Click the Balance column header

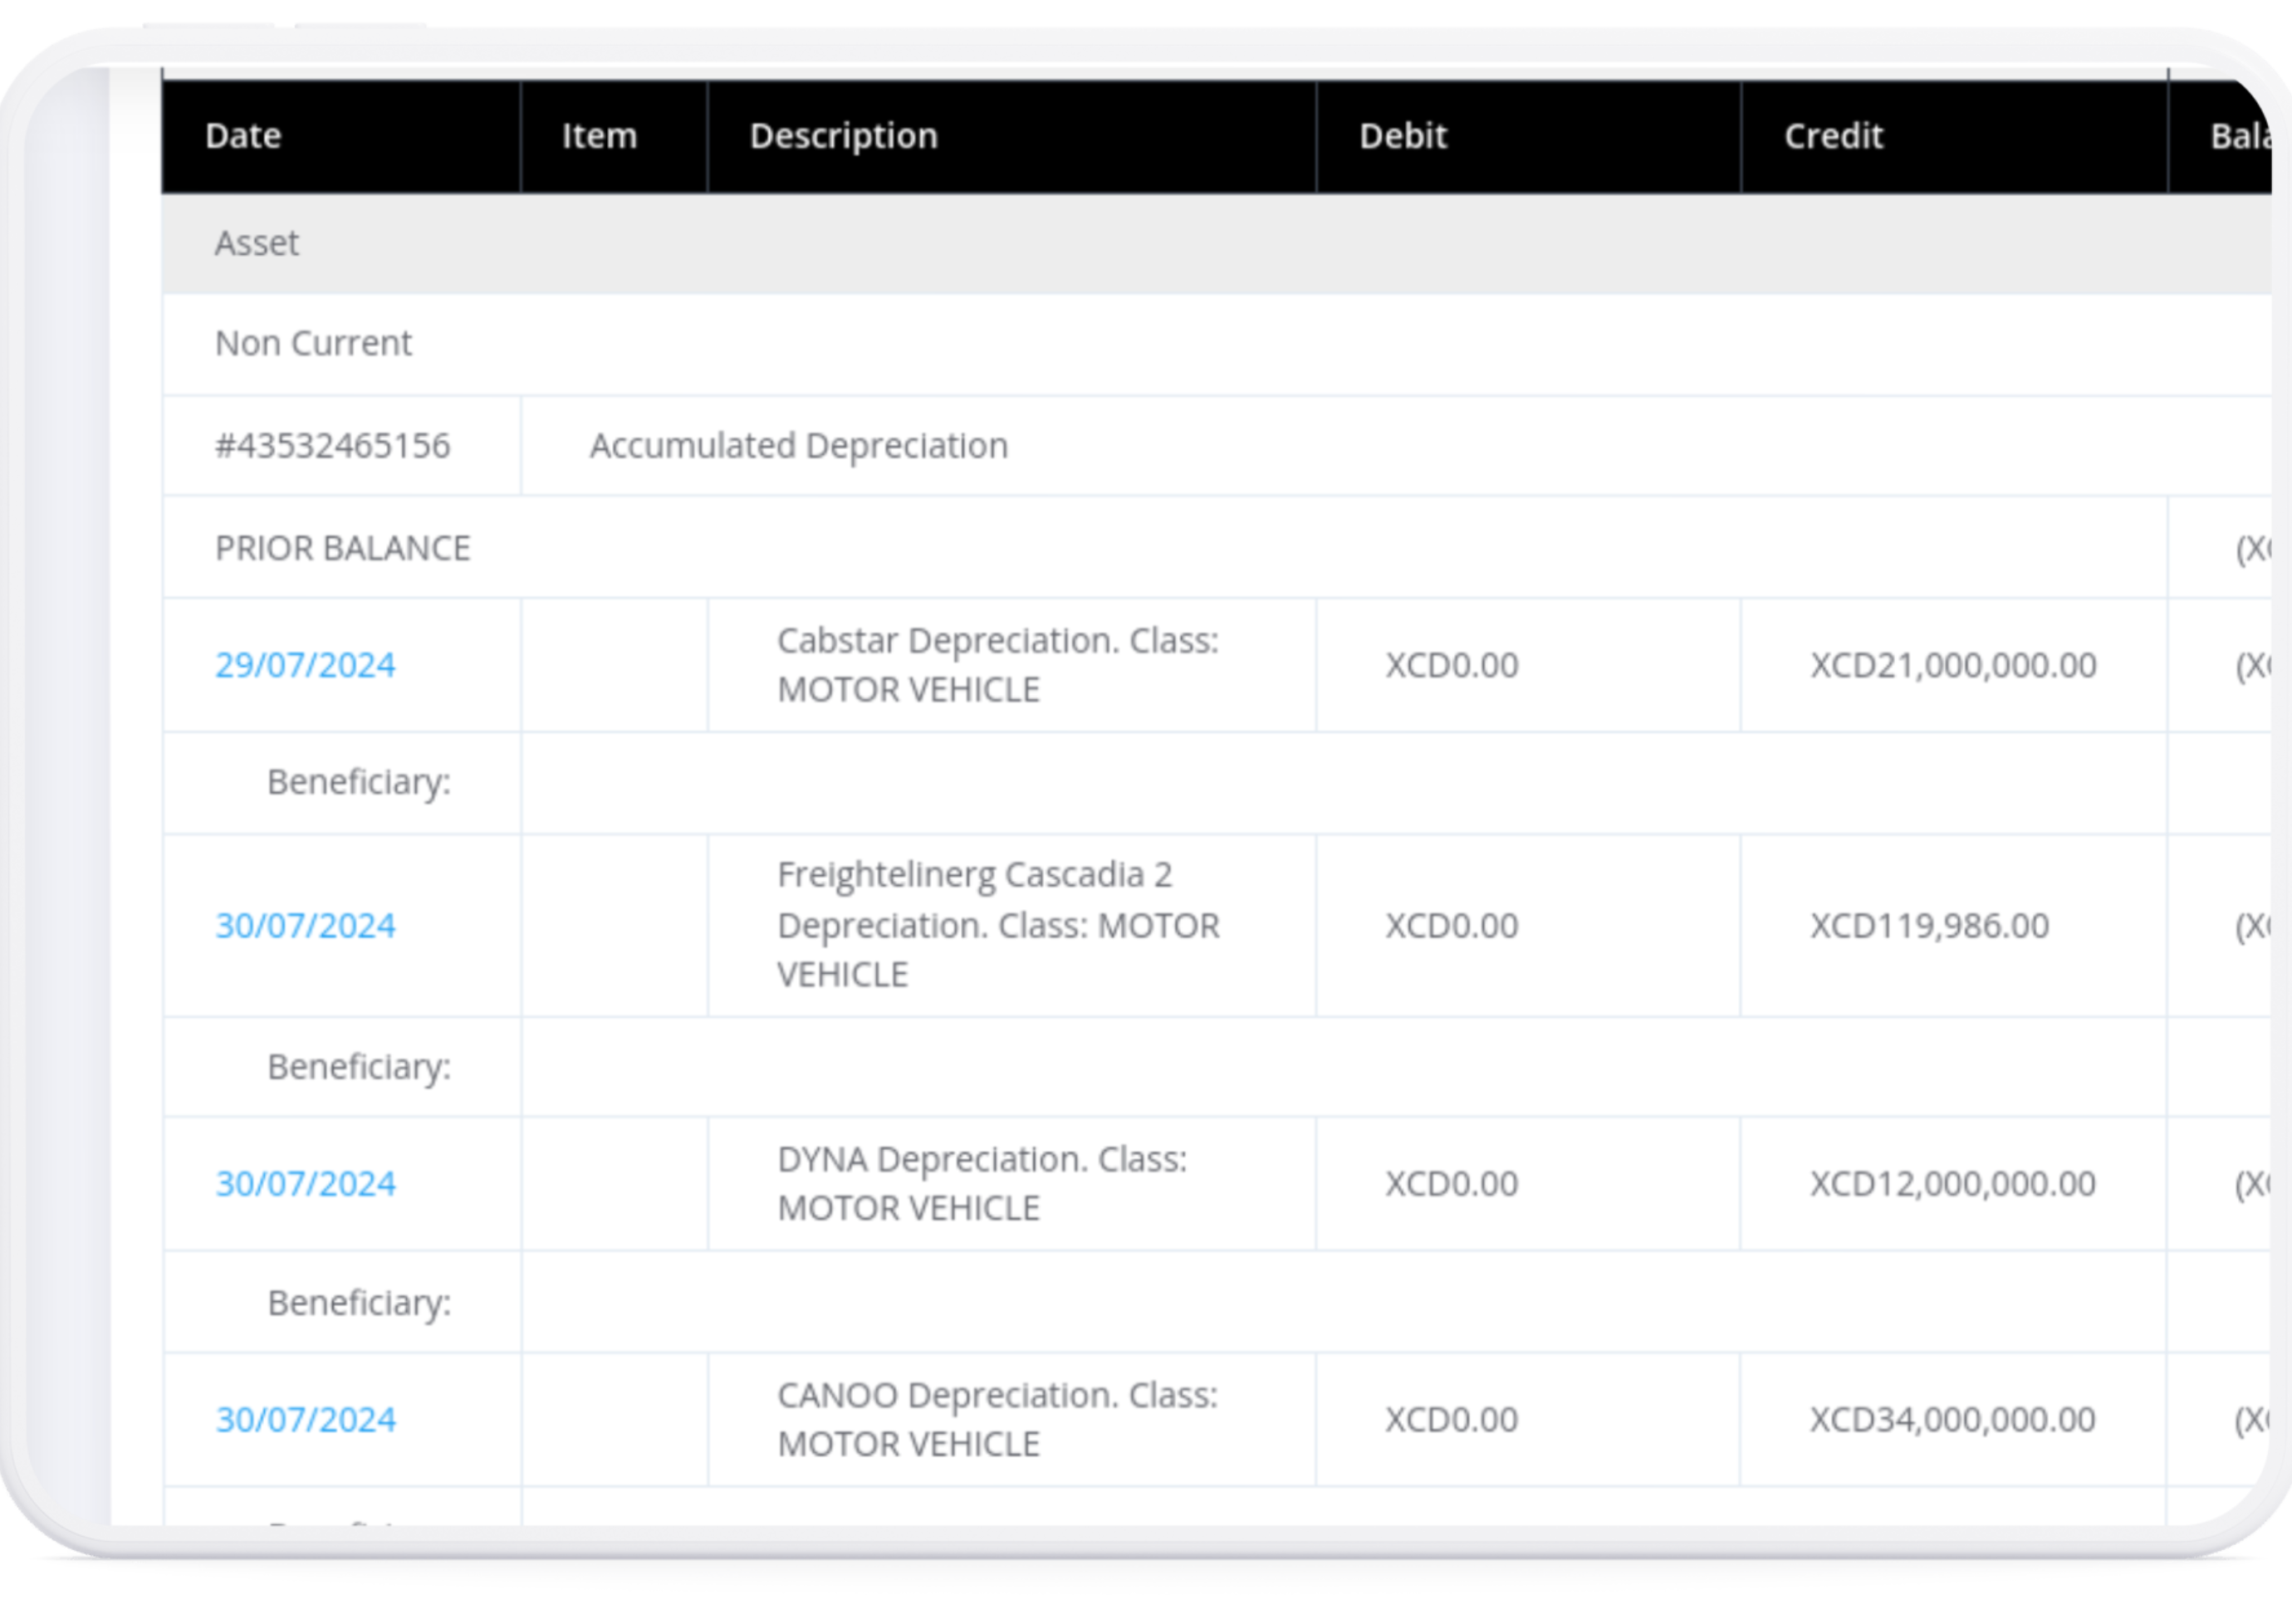click(x=2238, y=136)
